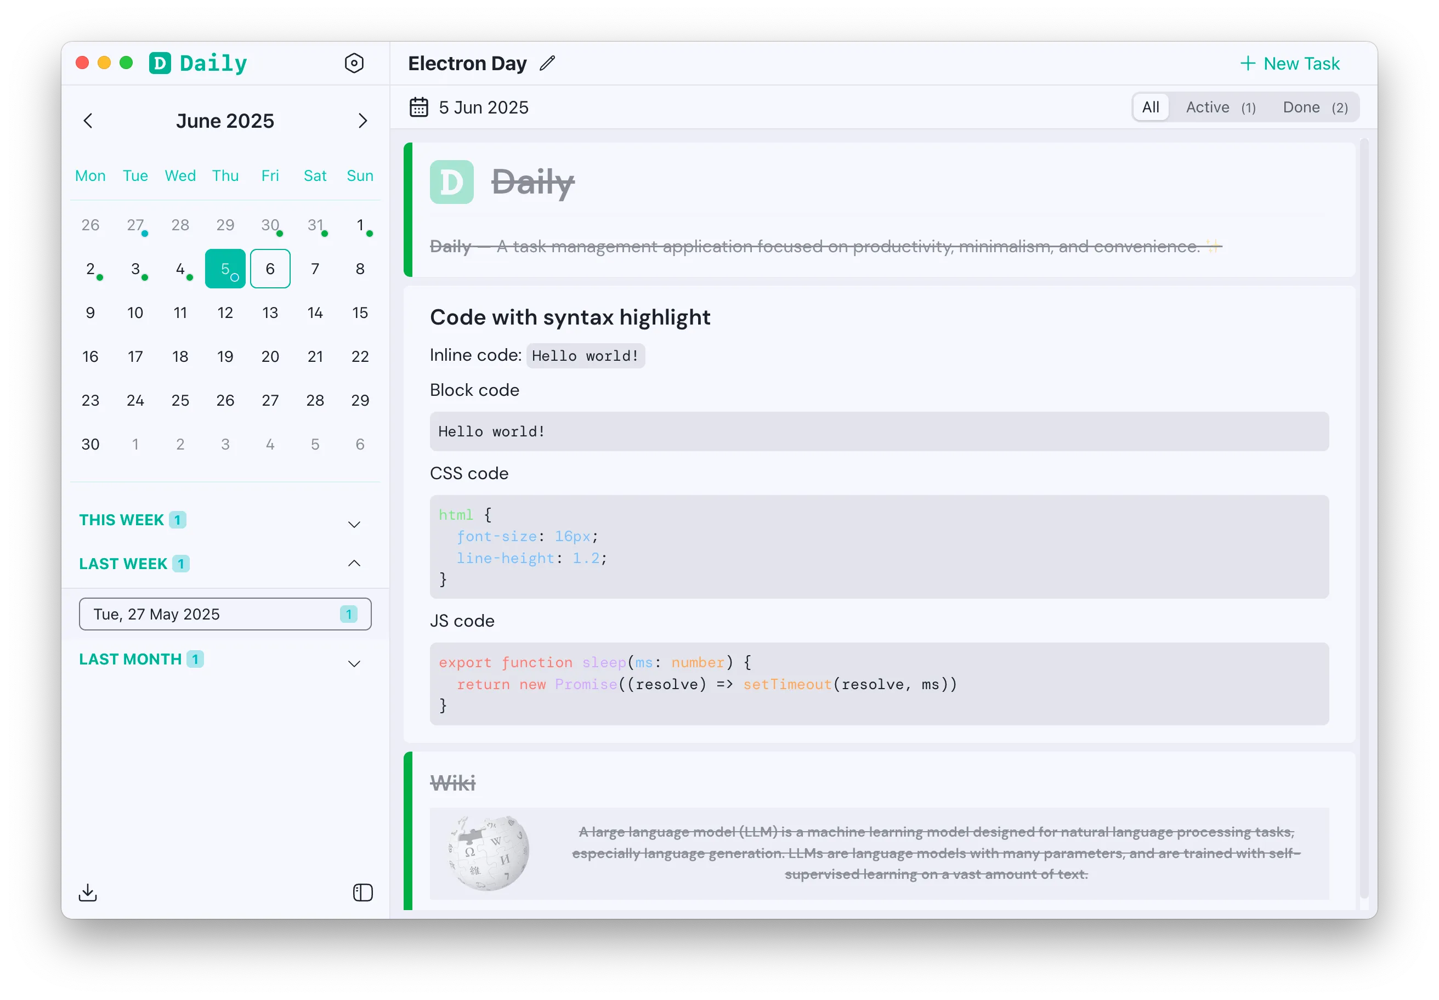This screenshot has width=1439, height=1000.
Task: Select June 26 in the calendar
Action: 225,400
